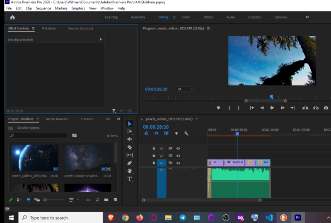Toggle V2 sync lock
This screenshot has width=331, height=223.
(x=170, y=156)
